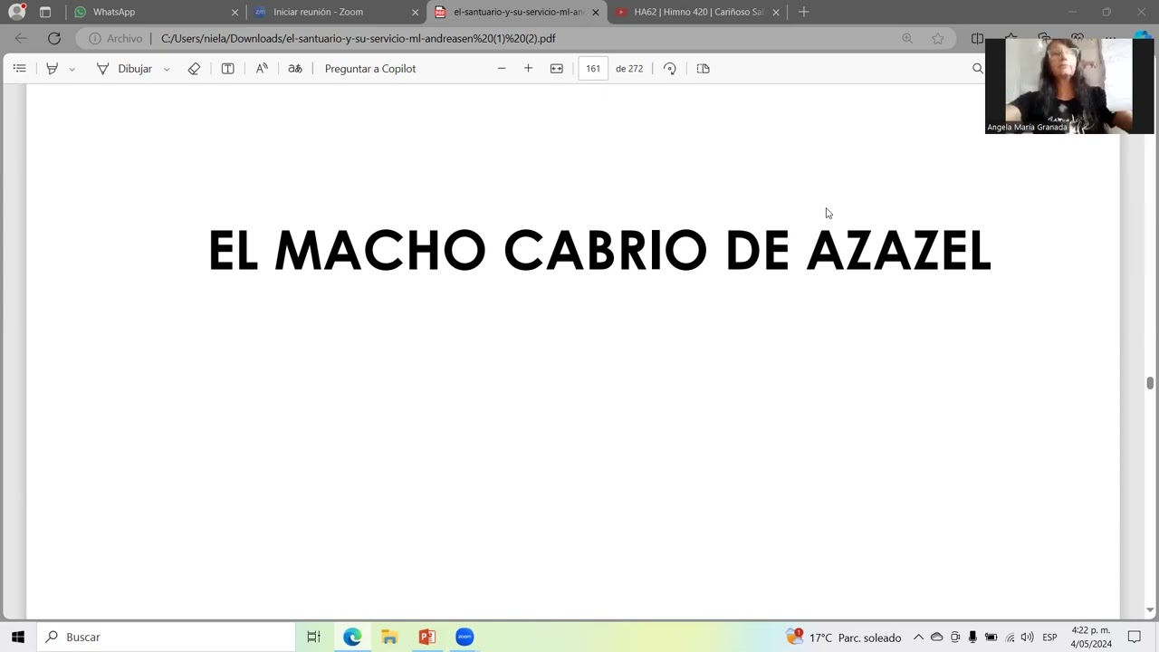This screenshot has width=1159, height=652.
Task: Close the HA62 Himno 420 tab
Action: click(x=776, y=13)
